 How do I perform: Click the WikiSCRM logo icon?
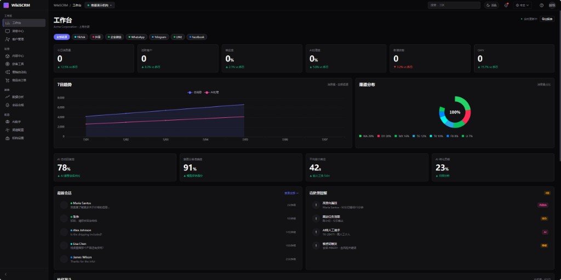tap(6, 5)
